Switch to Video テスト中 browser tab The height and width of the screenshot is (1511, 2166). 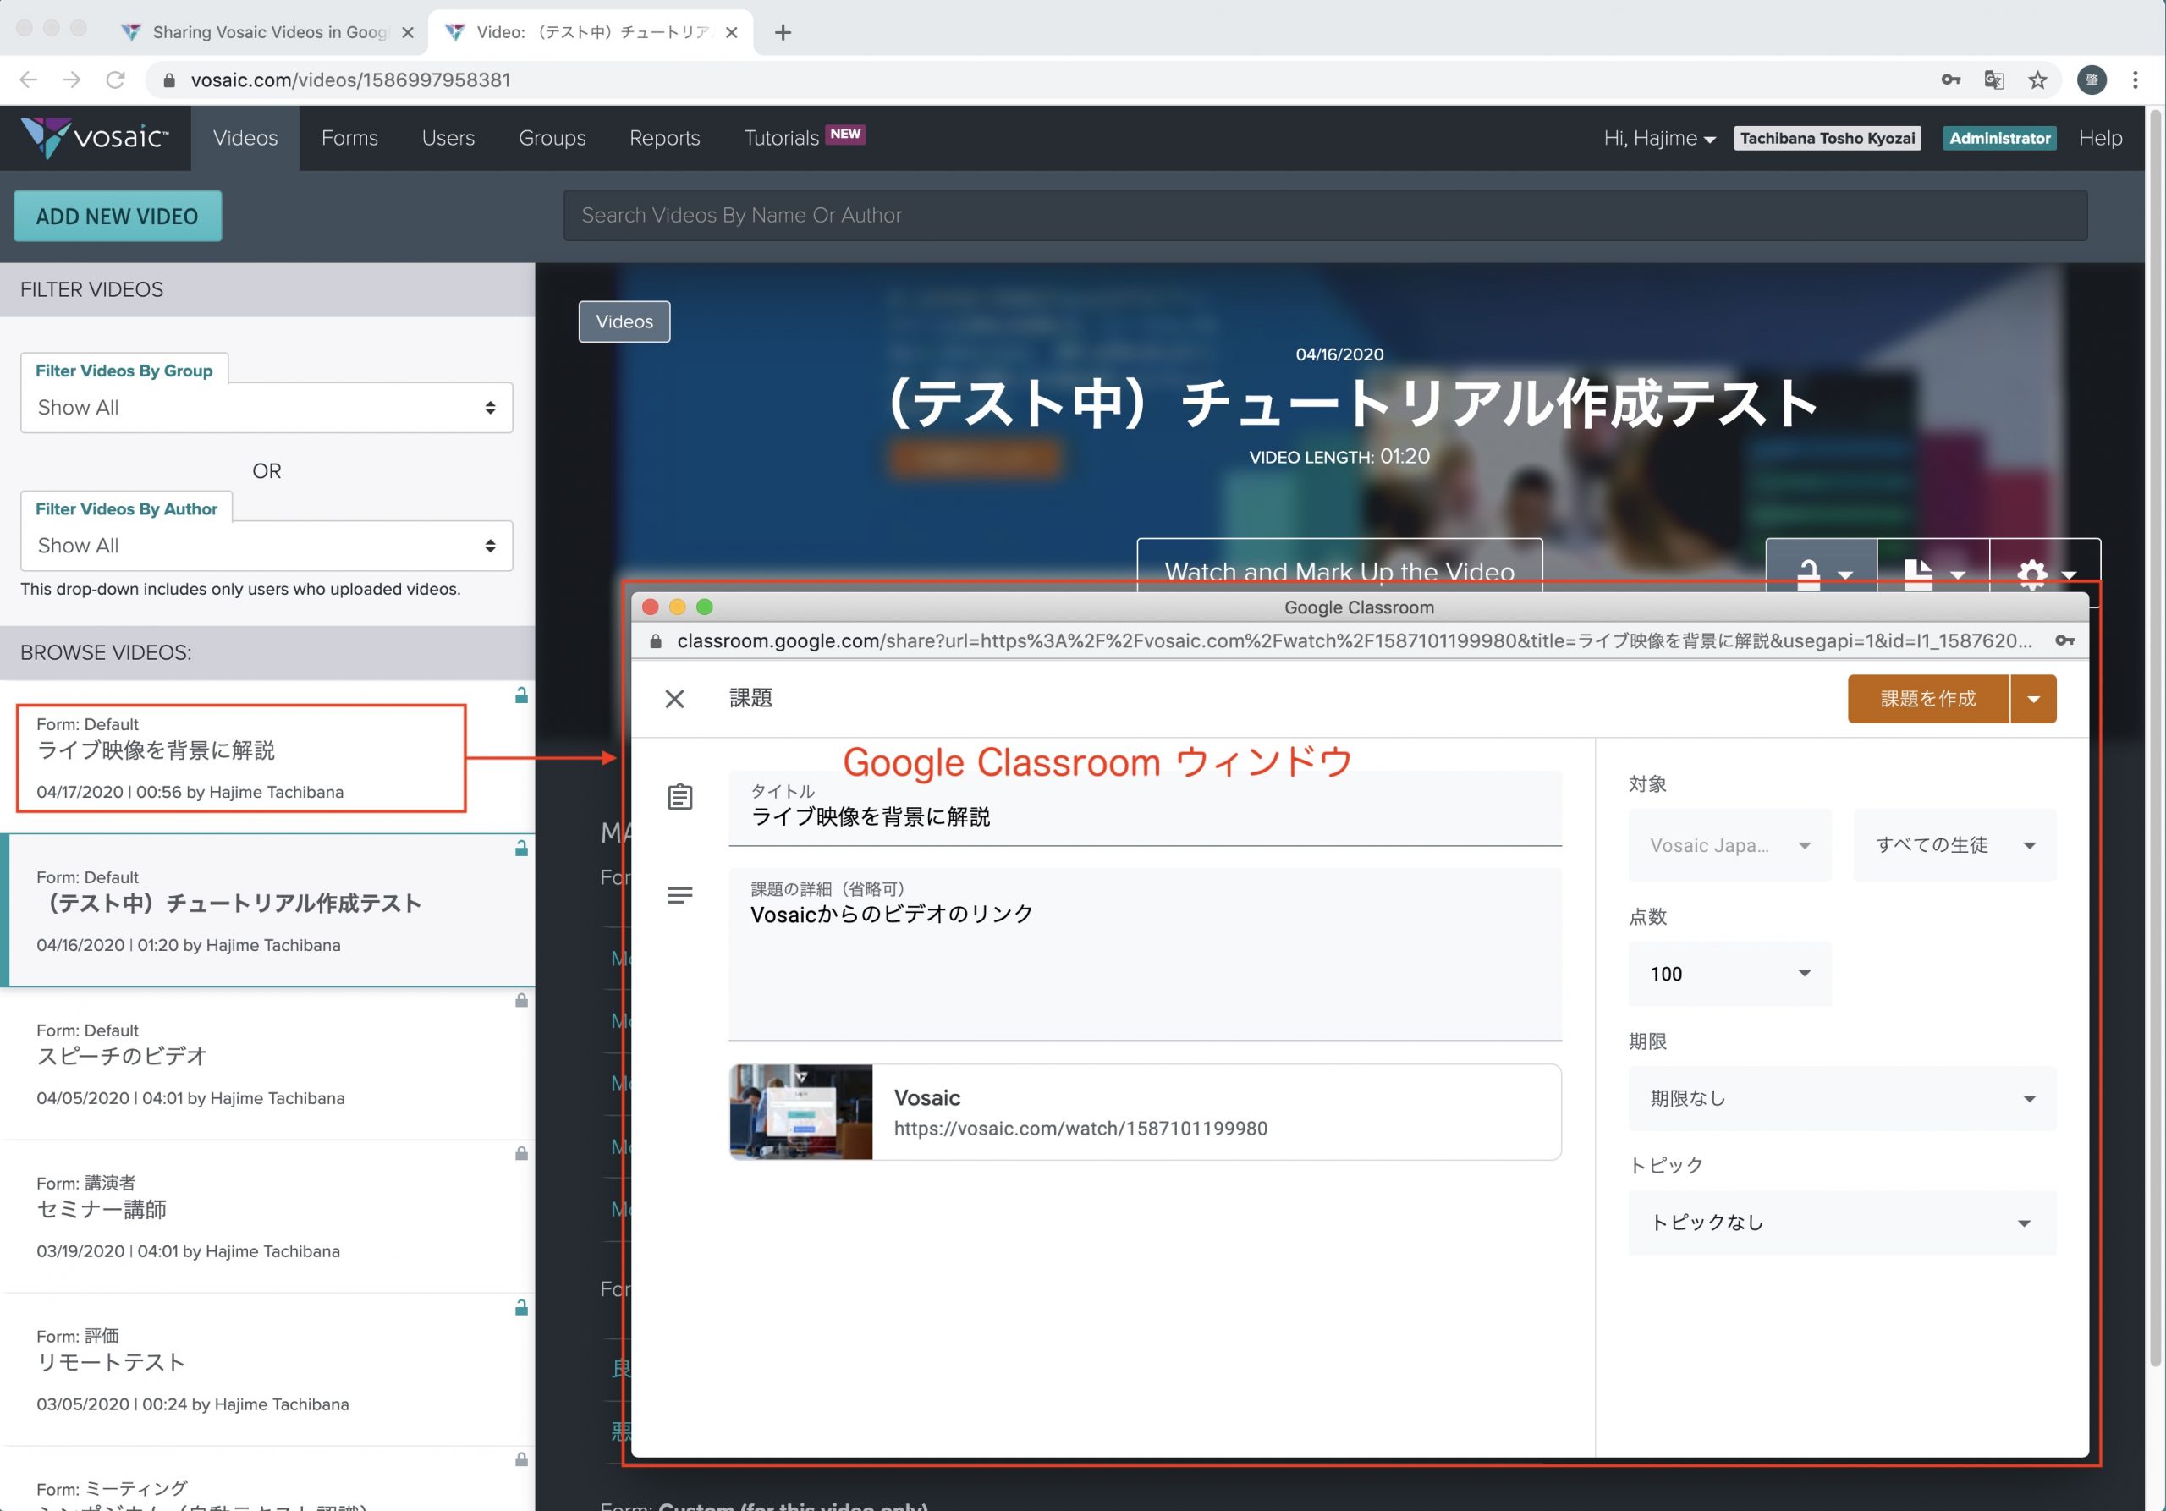pos(591,32)
